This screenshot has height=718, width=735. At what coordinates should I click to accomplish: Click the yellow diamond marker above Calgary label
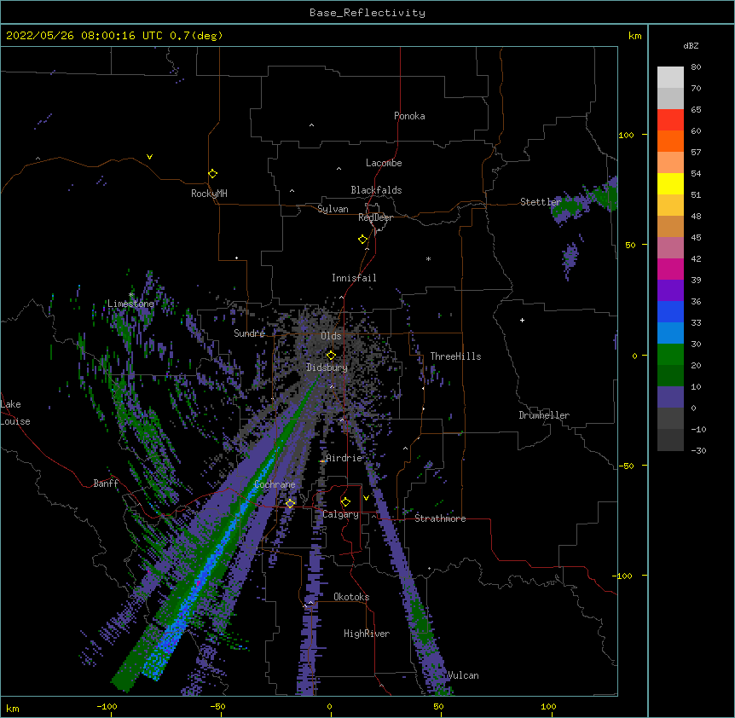click(x=345, y=502)
